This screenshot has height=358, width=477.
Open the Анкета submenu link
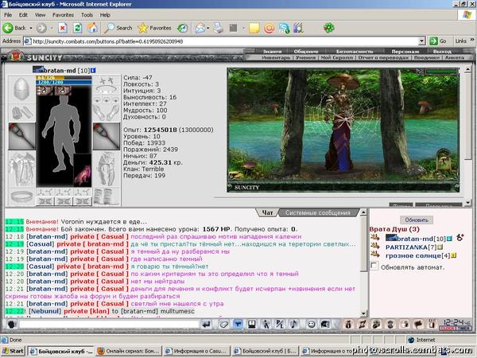455,57
